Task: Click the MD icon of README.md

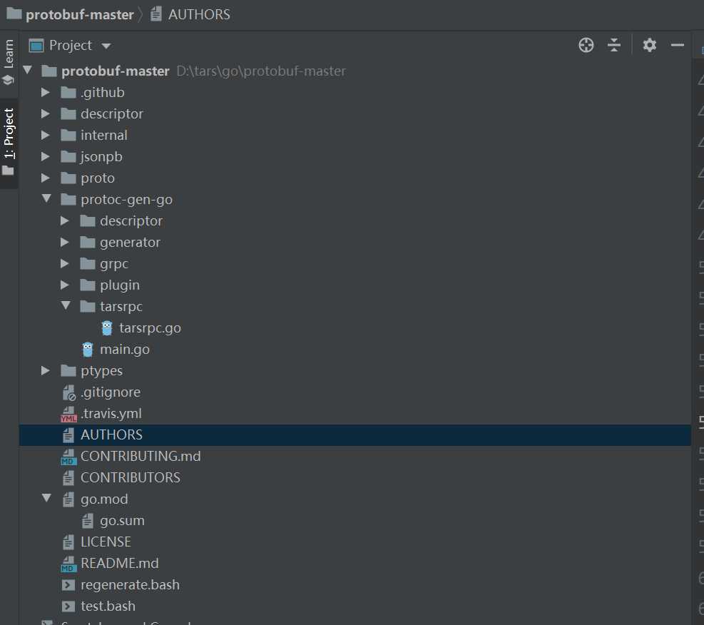Action: 68,564
